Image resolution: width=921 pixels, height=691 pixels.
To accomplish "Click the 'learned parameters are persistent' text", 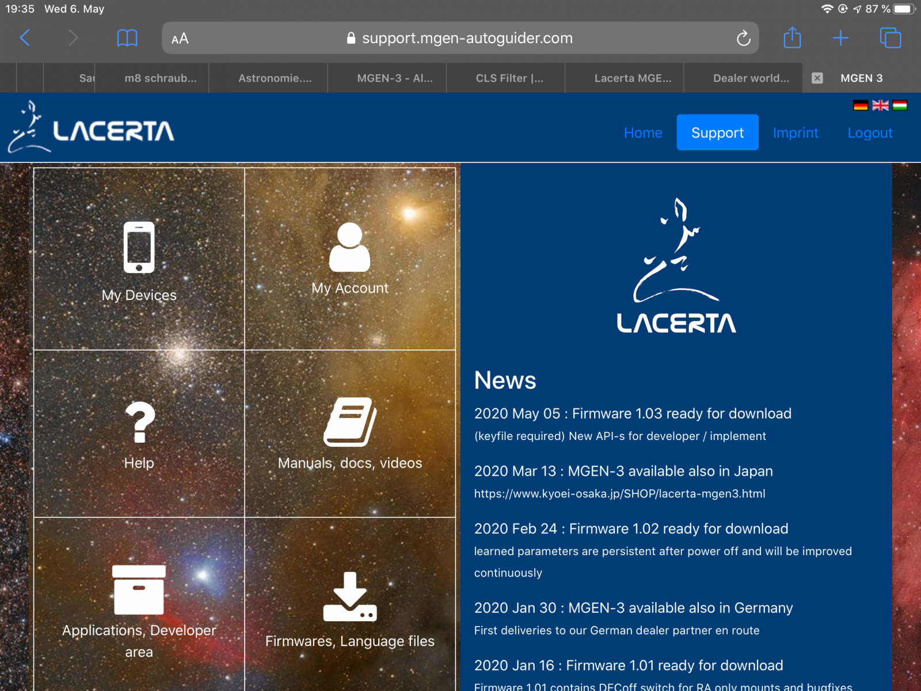I will 663,562.
